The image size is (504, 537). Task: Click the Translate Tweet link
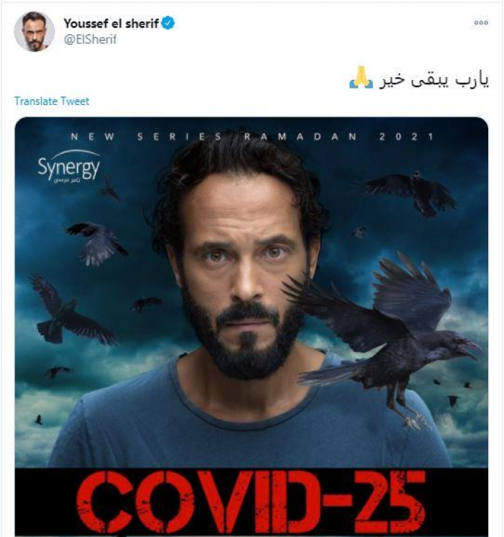[x=52, y=101]
